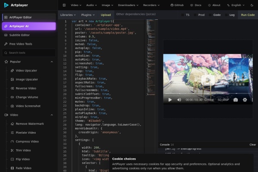The width and height of the screenshot is (258, 172).
Task: Focus the Search tools field
Action: [x=29, y=52]
